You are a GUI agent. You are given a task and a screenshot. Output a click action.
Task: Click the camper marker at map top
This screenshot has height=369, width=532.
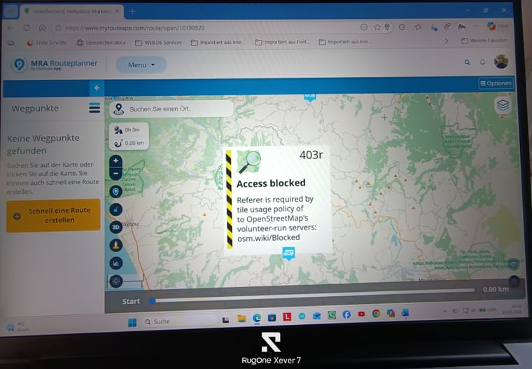[310, 97]
